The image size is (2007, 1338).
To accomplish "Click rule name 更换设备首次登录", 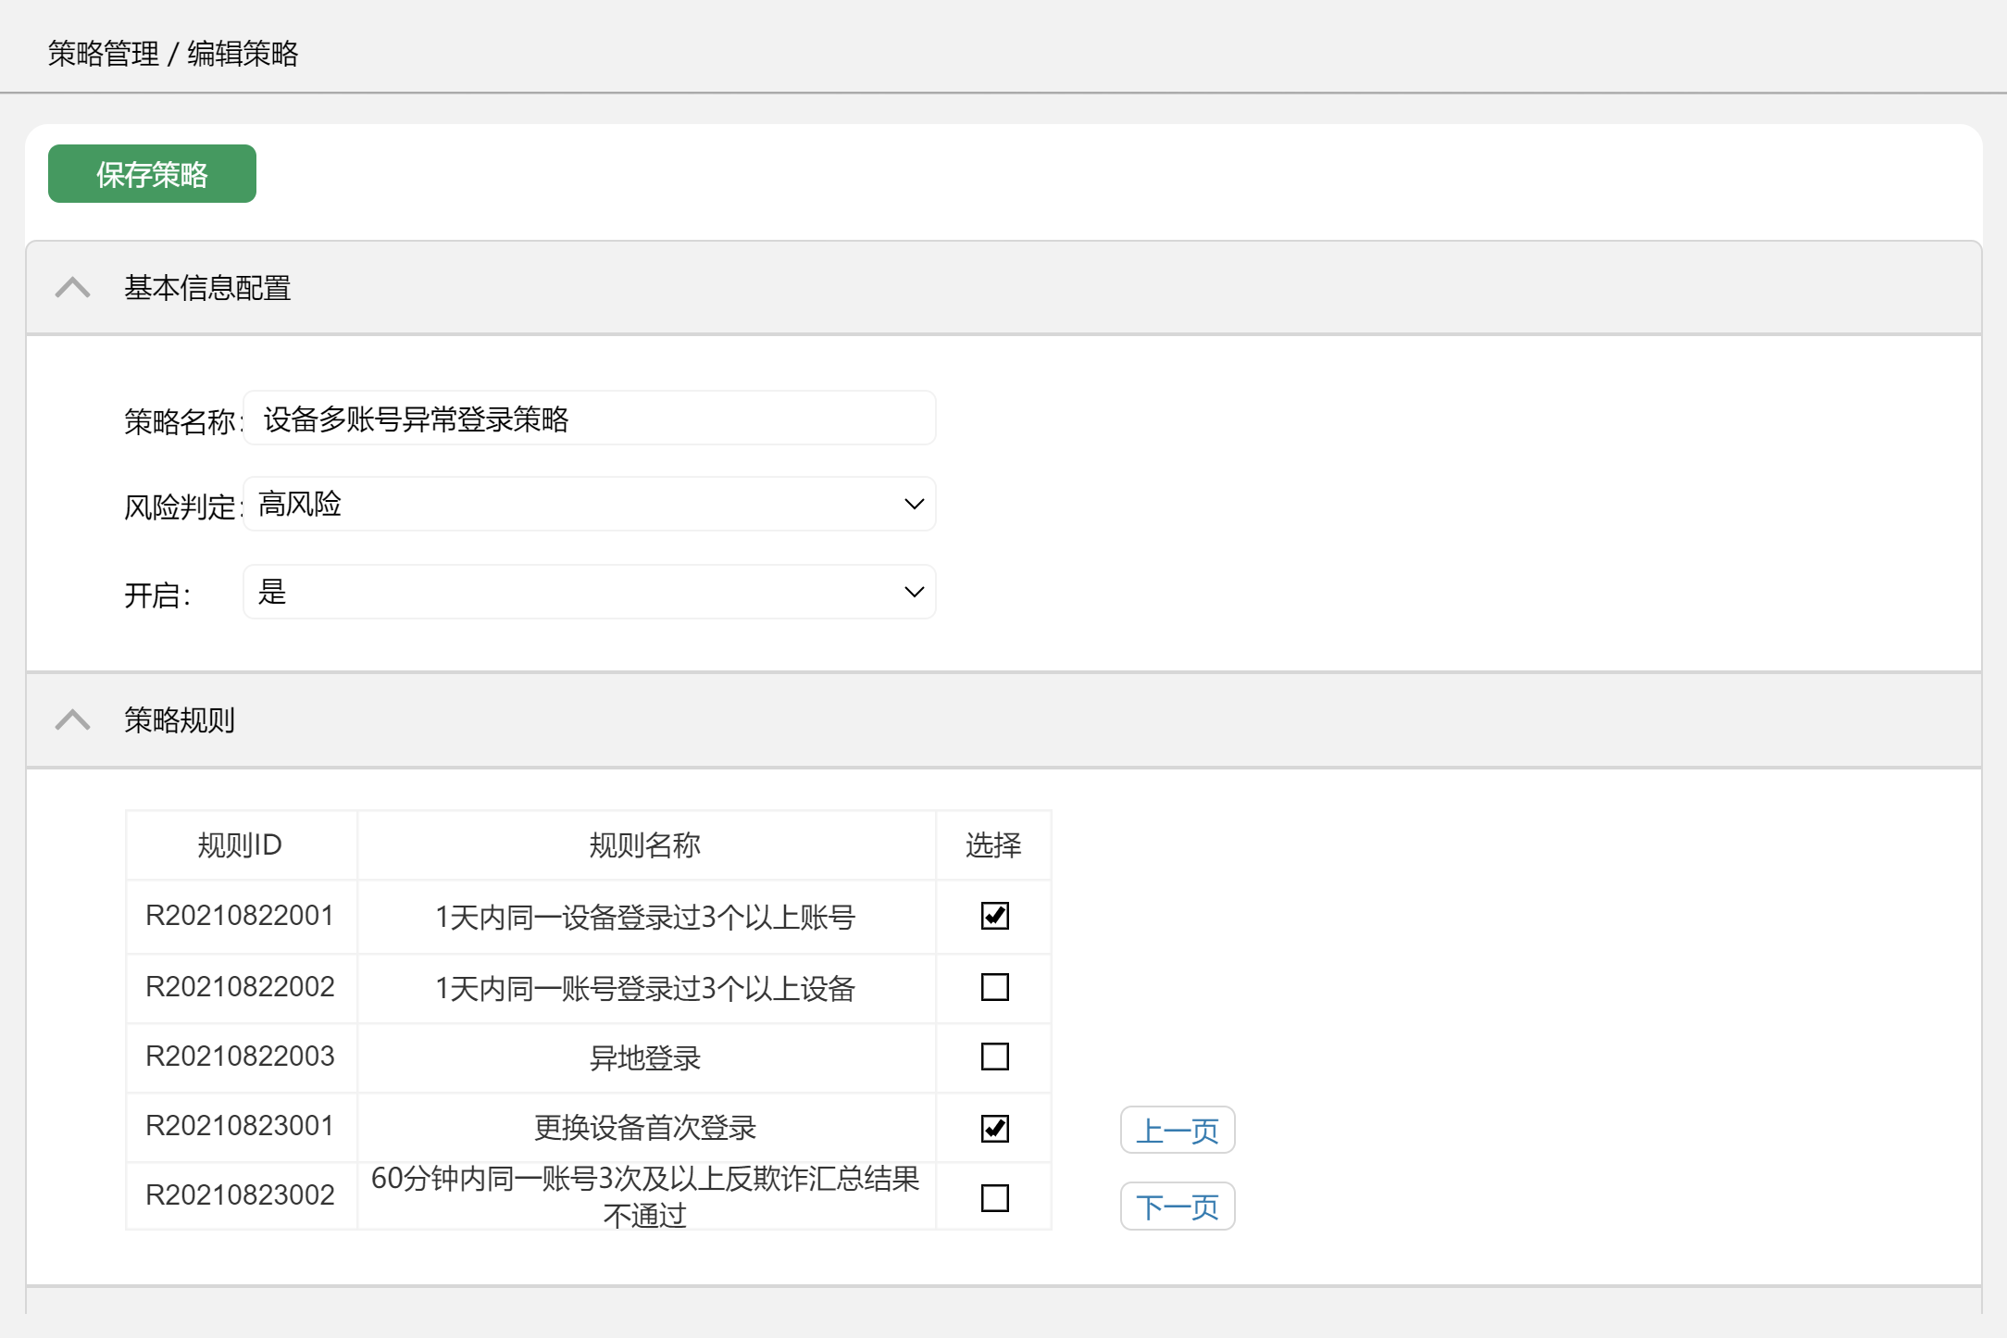I will (x=645, y=1128).
